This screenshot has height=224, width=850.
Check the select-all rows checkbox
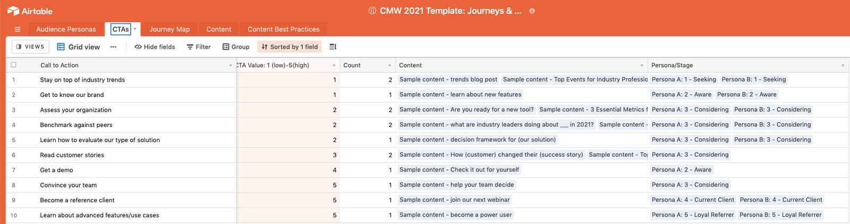click(13, 65)
